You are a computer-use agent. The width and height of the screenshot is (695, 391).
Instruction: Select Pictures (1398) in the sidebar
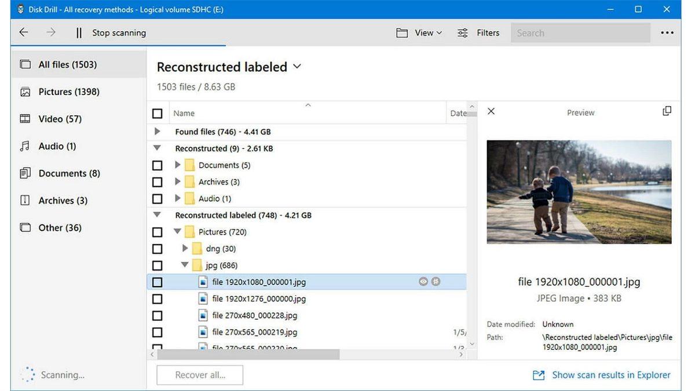click(x=68, y=92)
